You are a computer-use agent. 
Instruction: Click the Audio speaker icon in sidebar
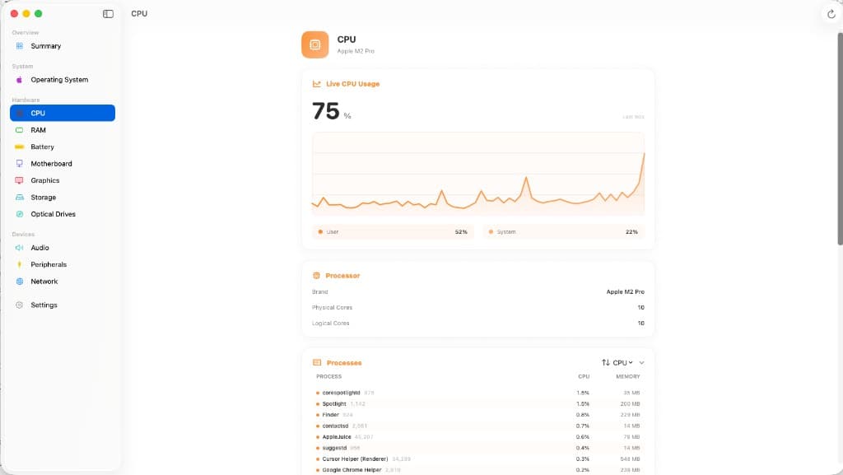20,248
